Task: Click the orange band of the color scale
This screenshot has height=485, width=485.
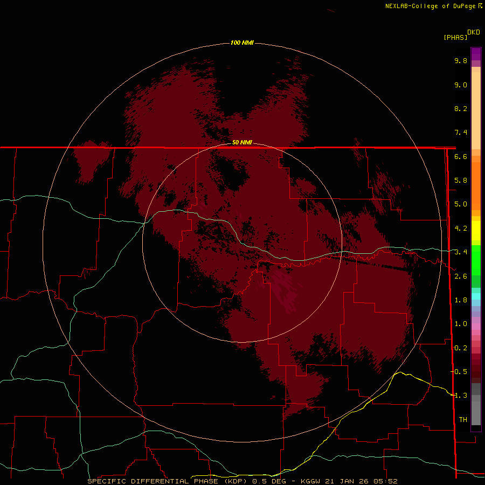Action: click(476, 185)
